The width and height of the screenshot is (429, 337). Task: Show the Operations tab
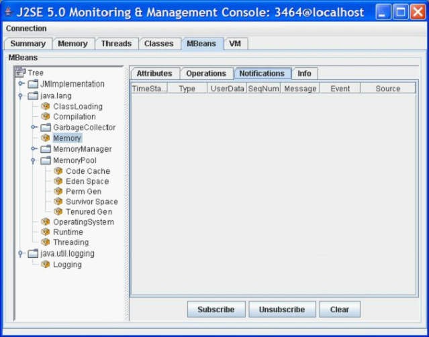[x=206, y=74]
